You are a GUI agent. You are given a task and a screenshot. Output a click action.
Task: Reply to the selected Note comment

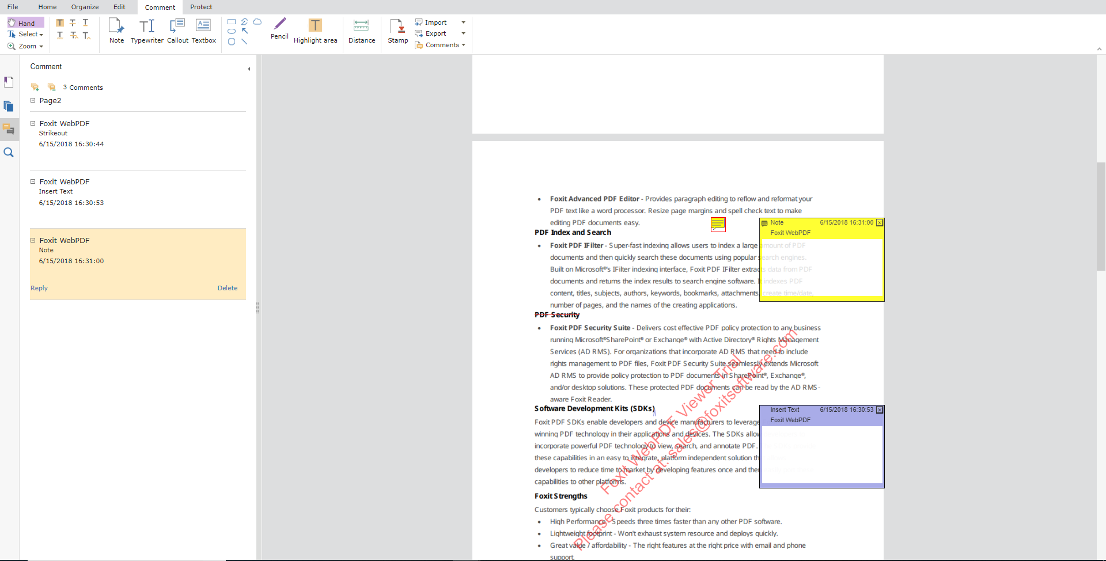click(x=39, y=288)
